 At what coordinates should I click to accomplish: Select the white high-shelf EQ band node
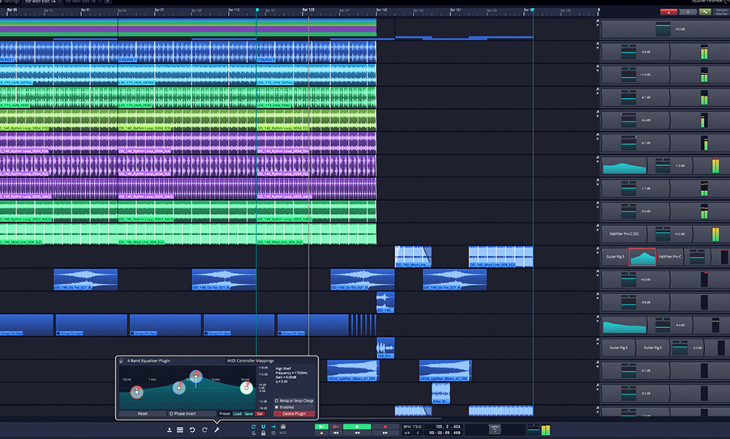point(247,387)
